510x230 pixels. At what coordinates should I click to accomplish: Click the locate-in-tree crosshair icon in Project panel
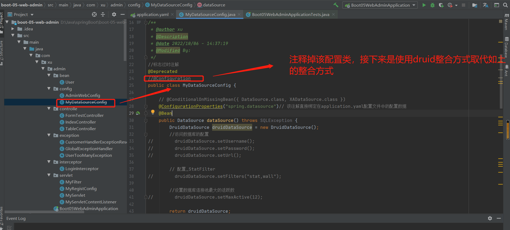(x=94, y=14)
